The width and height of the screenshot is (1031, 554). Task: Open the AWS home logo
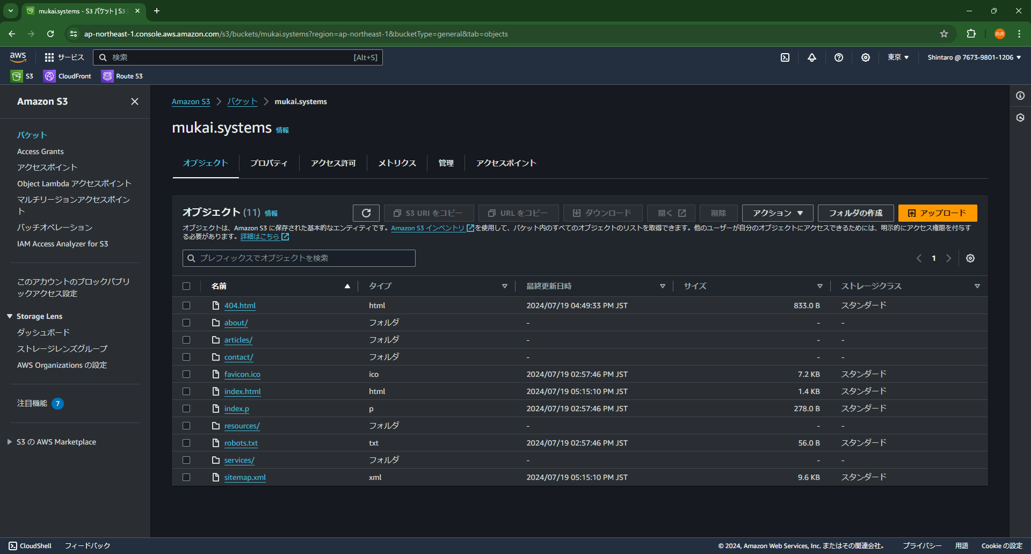[18, 57]
